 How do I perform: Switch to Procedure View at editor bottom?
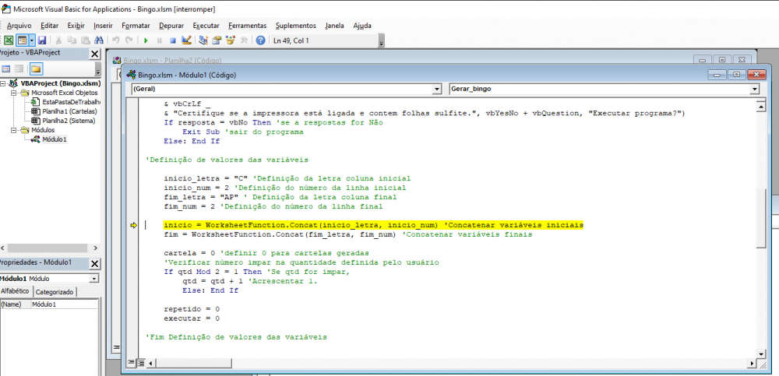point(131,363)
